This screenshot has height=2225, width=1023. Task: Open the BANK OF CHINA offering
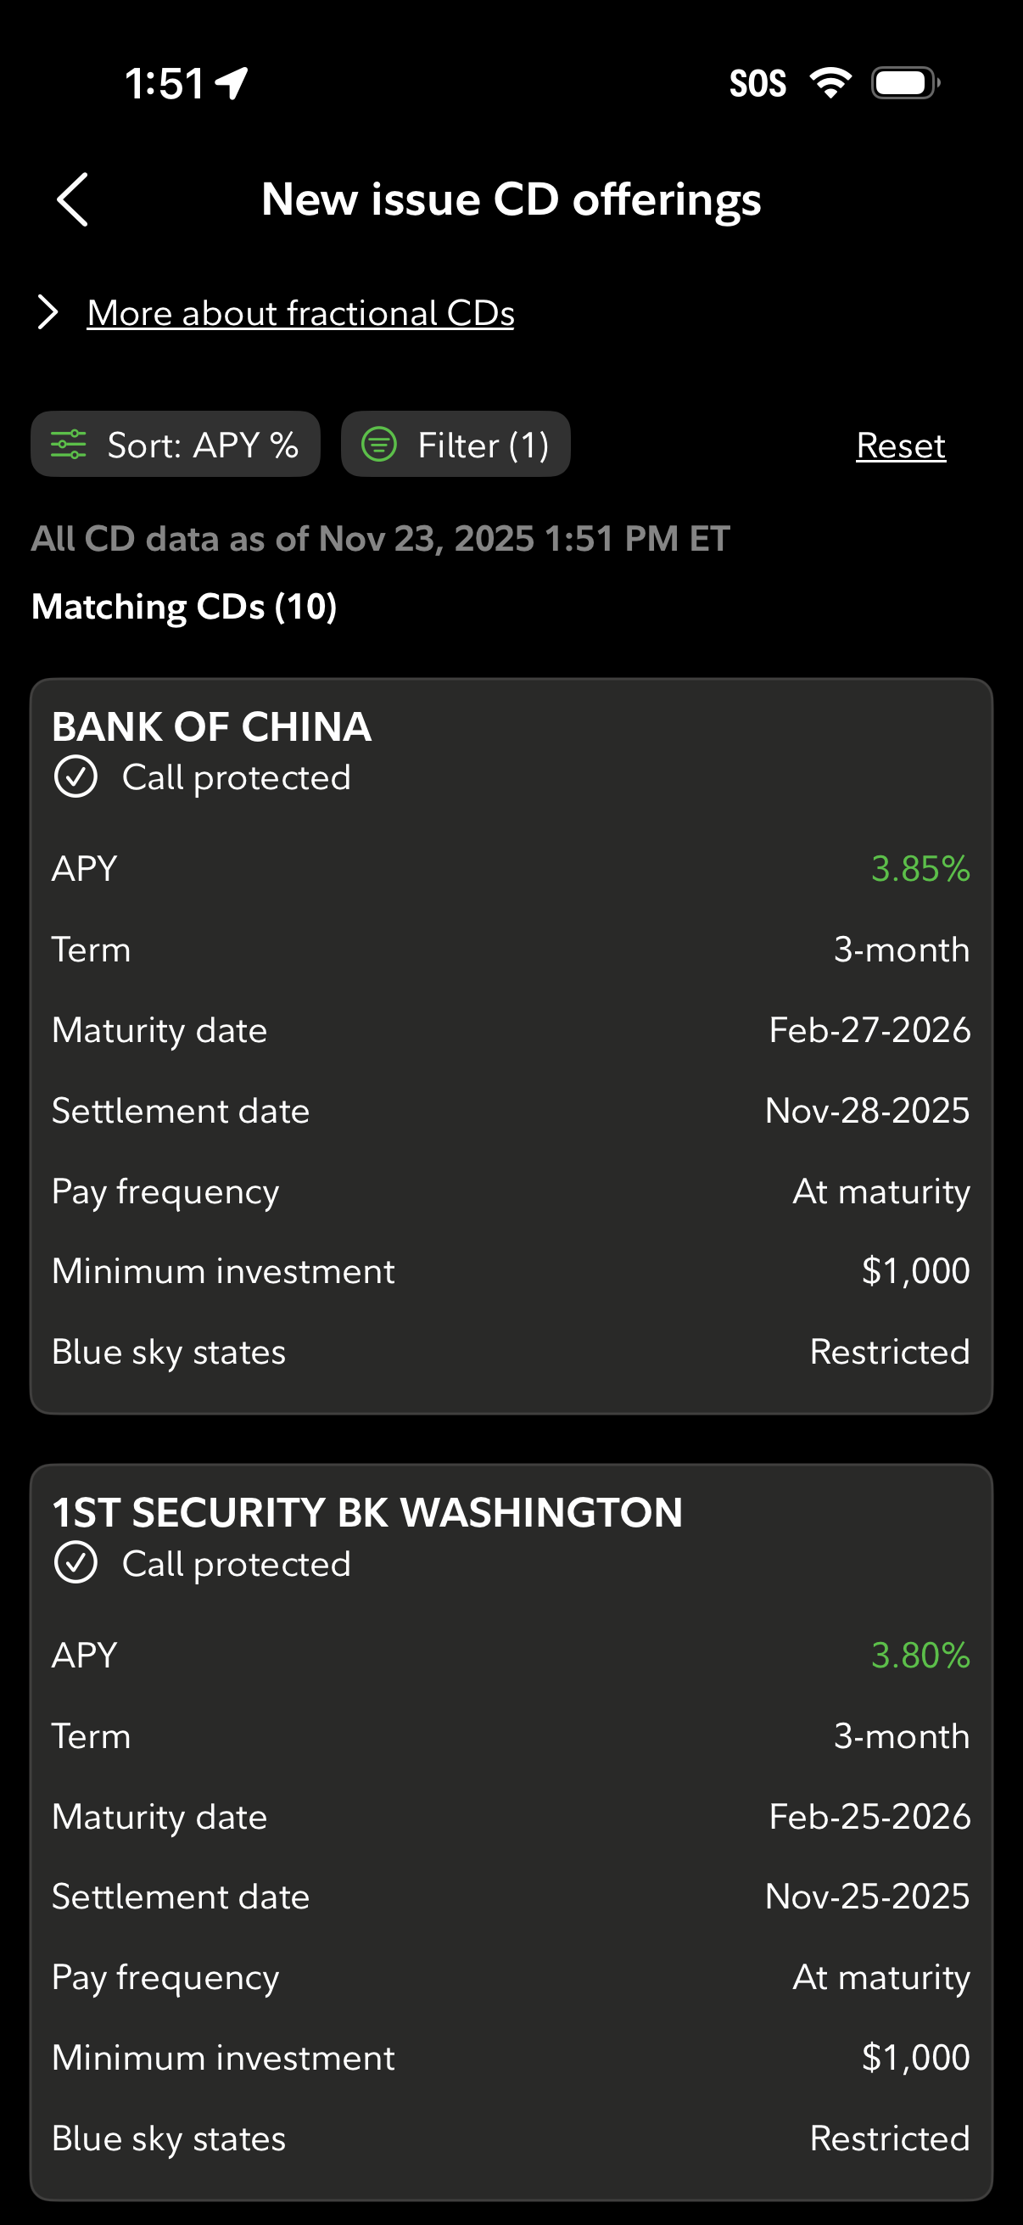pyautogui.click(x=211, y=726)
